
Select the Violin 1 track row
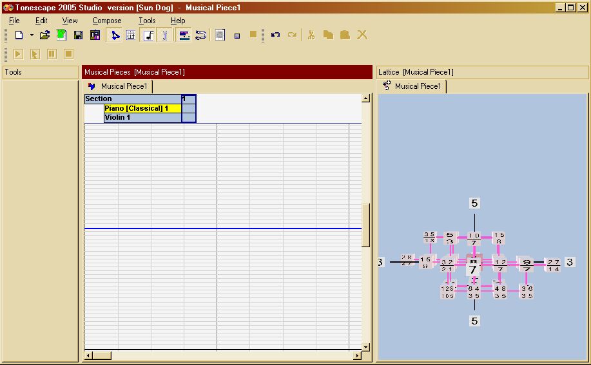[x=143, y=117]
